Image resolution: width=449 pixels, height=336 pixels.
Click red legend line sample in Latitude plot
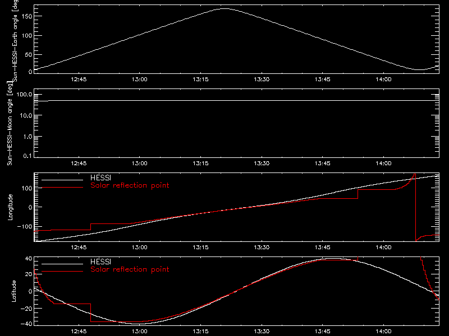coord(62,272)
